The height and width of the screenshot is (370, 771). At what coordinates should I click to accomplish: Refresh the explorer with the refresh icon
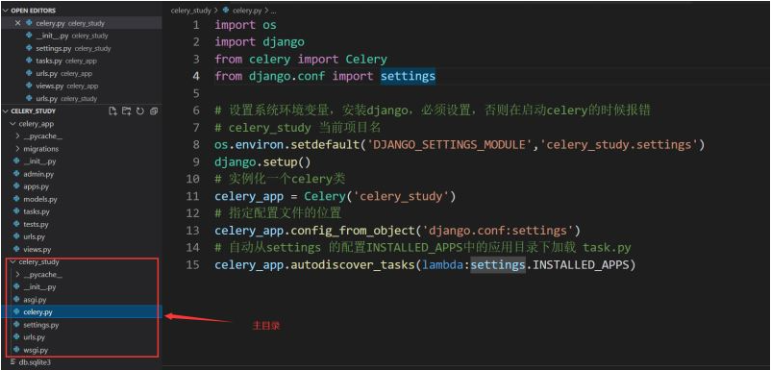140,111
